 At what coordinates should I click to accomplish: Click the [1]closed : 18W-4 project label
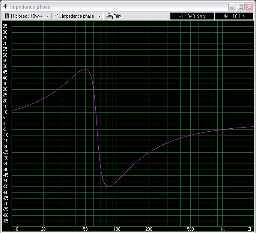point(27,16)
